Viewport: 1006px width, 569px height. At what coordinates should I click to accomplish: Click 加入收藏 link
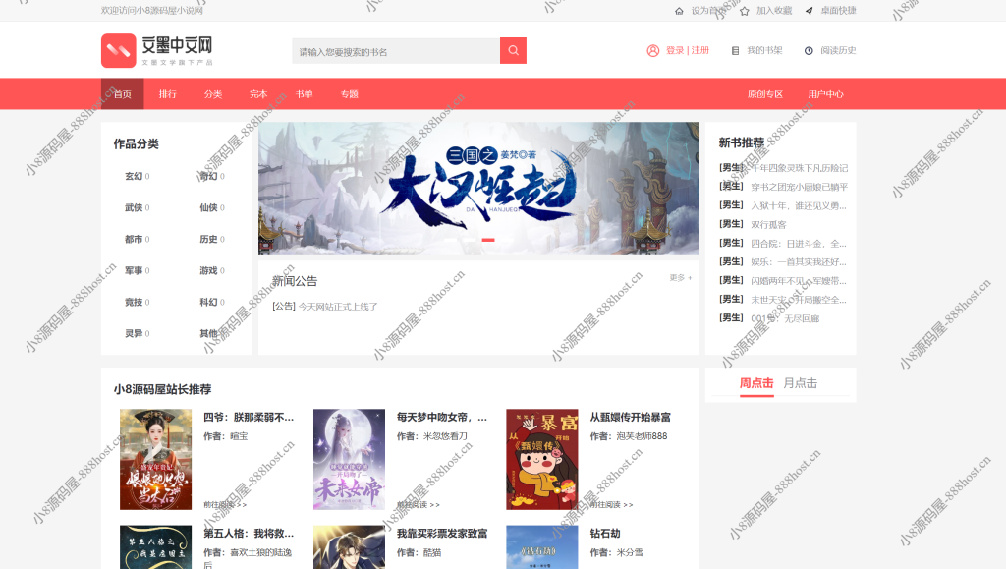coord(774,11)
